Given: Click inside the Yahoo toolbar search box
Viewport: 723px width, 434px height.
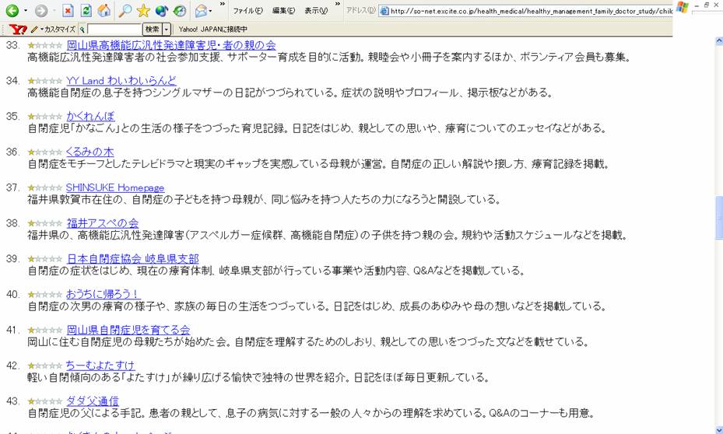Looking at the screenshot, I should pyautogui.click(x=114, y=30).
